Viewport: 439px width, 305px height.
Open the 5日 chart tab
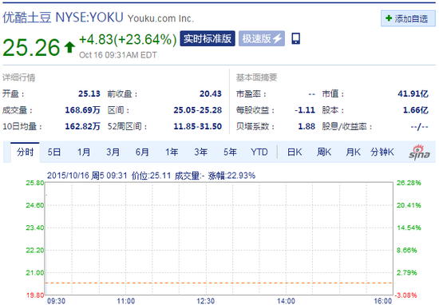point(54,152)
